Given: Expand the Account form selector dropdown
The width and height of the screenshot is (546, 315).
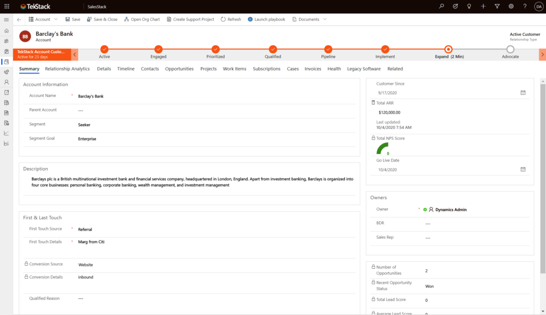Looking at the screenshot, I should coord(55,19).
